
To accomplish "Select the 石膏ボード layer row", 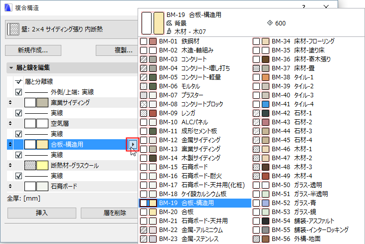I will coord(72,187).
